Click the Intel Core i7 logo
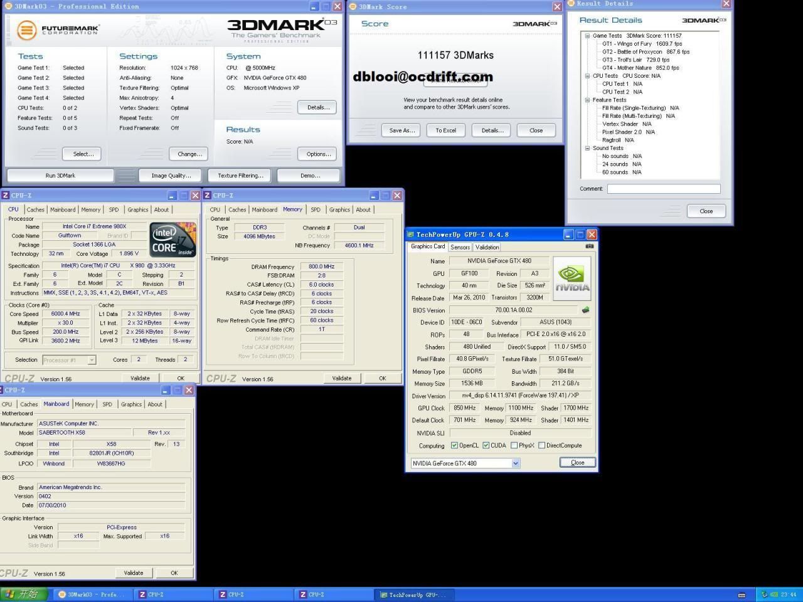Viewport: 803px width, 602px height. (x=173, y=240)
